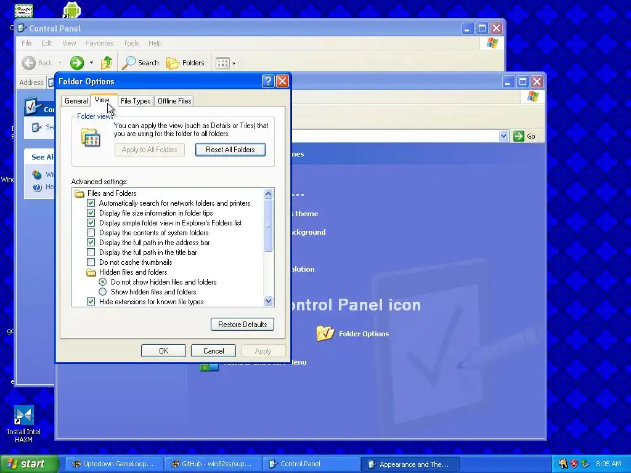Click the red shield security tray icon
Screen dimensions: 631x473
point(574,464)
